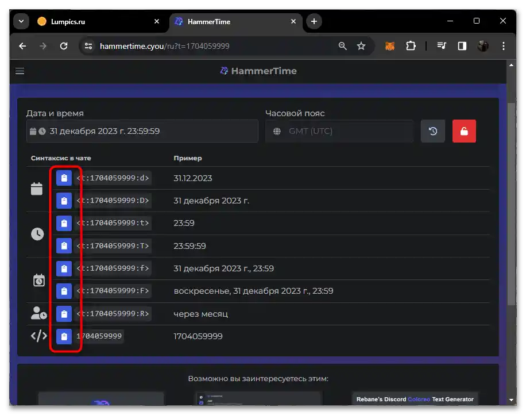Copy the relative time syntax ending in :R
The image size is (526, 415).
click(64, 314)
